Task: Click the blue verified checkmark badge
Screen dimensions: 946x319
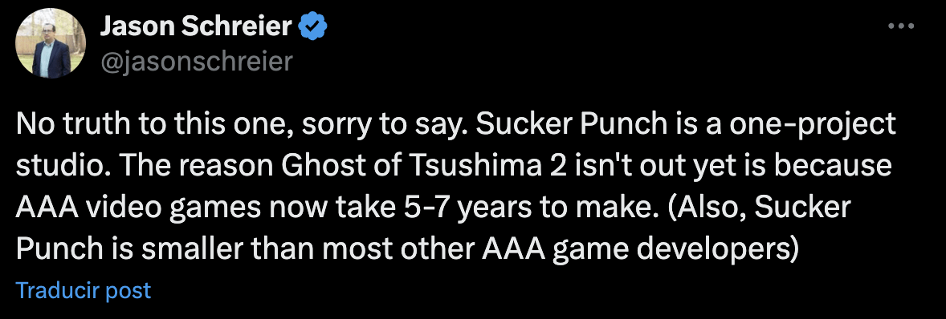Action: [x=314, y=27]
